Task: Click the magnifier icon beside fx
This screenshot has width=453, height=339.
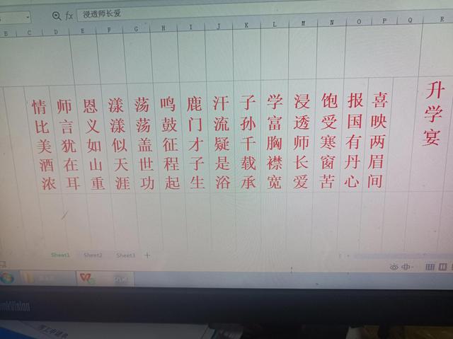Action: (57, 16)
